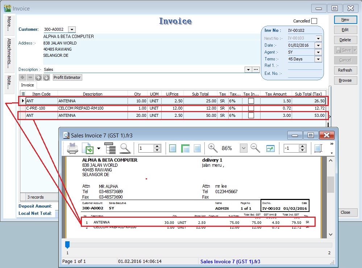The width and height of the screenshot is (362, 268).
Task: Click the move row down arrow
Action: (x=46, y=77)
